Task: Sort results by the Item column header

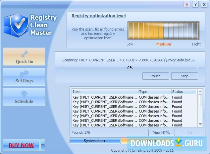Action: click(105, 92)
